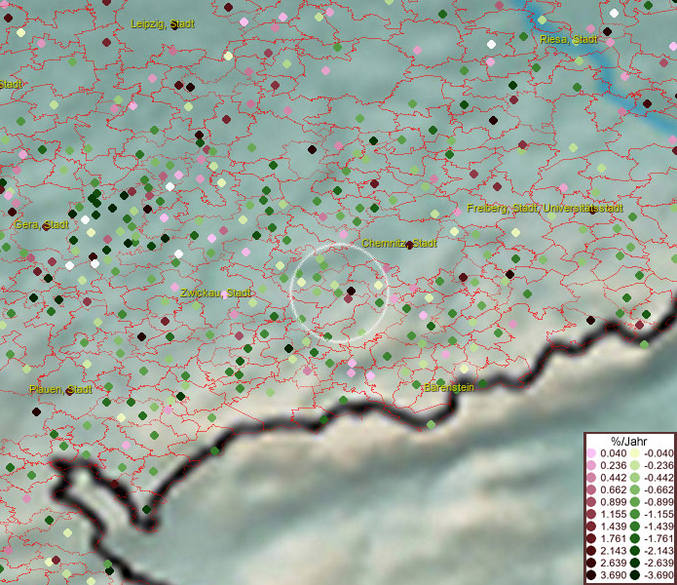Click the dark marker on the Leipzig, Stadt label
Screen dimensions: 677x585
(174, 25)
